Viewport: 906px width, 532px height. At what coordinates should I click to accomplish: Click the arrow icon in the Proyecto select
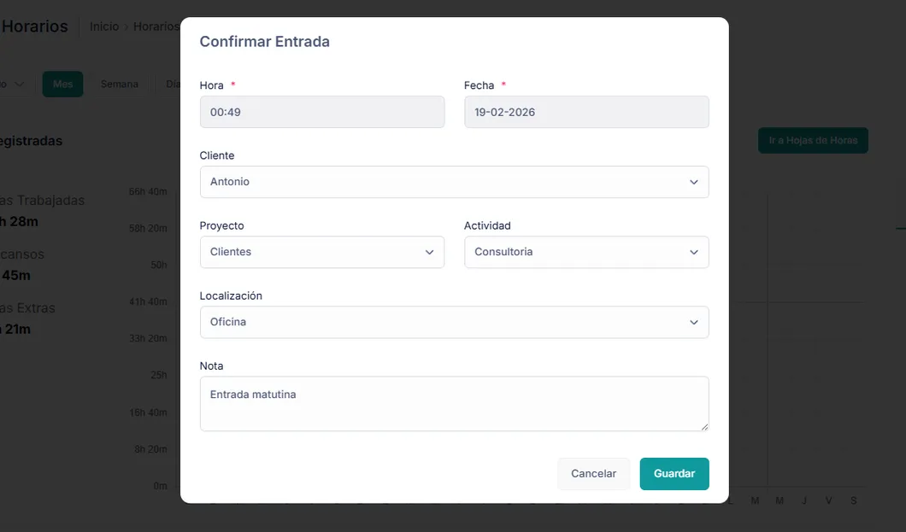click(429, 252)
